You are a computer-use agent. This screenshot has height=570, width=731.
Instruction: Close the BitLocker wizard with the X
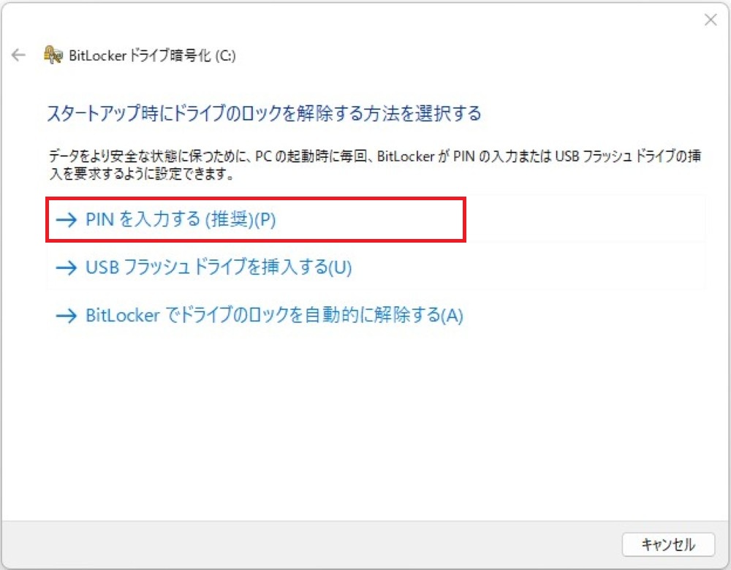711,20
